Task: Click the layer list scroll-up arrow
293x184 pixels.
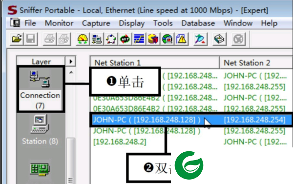Action: [71, 72]
